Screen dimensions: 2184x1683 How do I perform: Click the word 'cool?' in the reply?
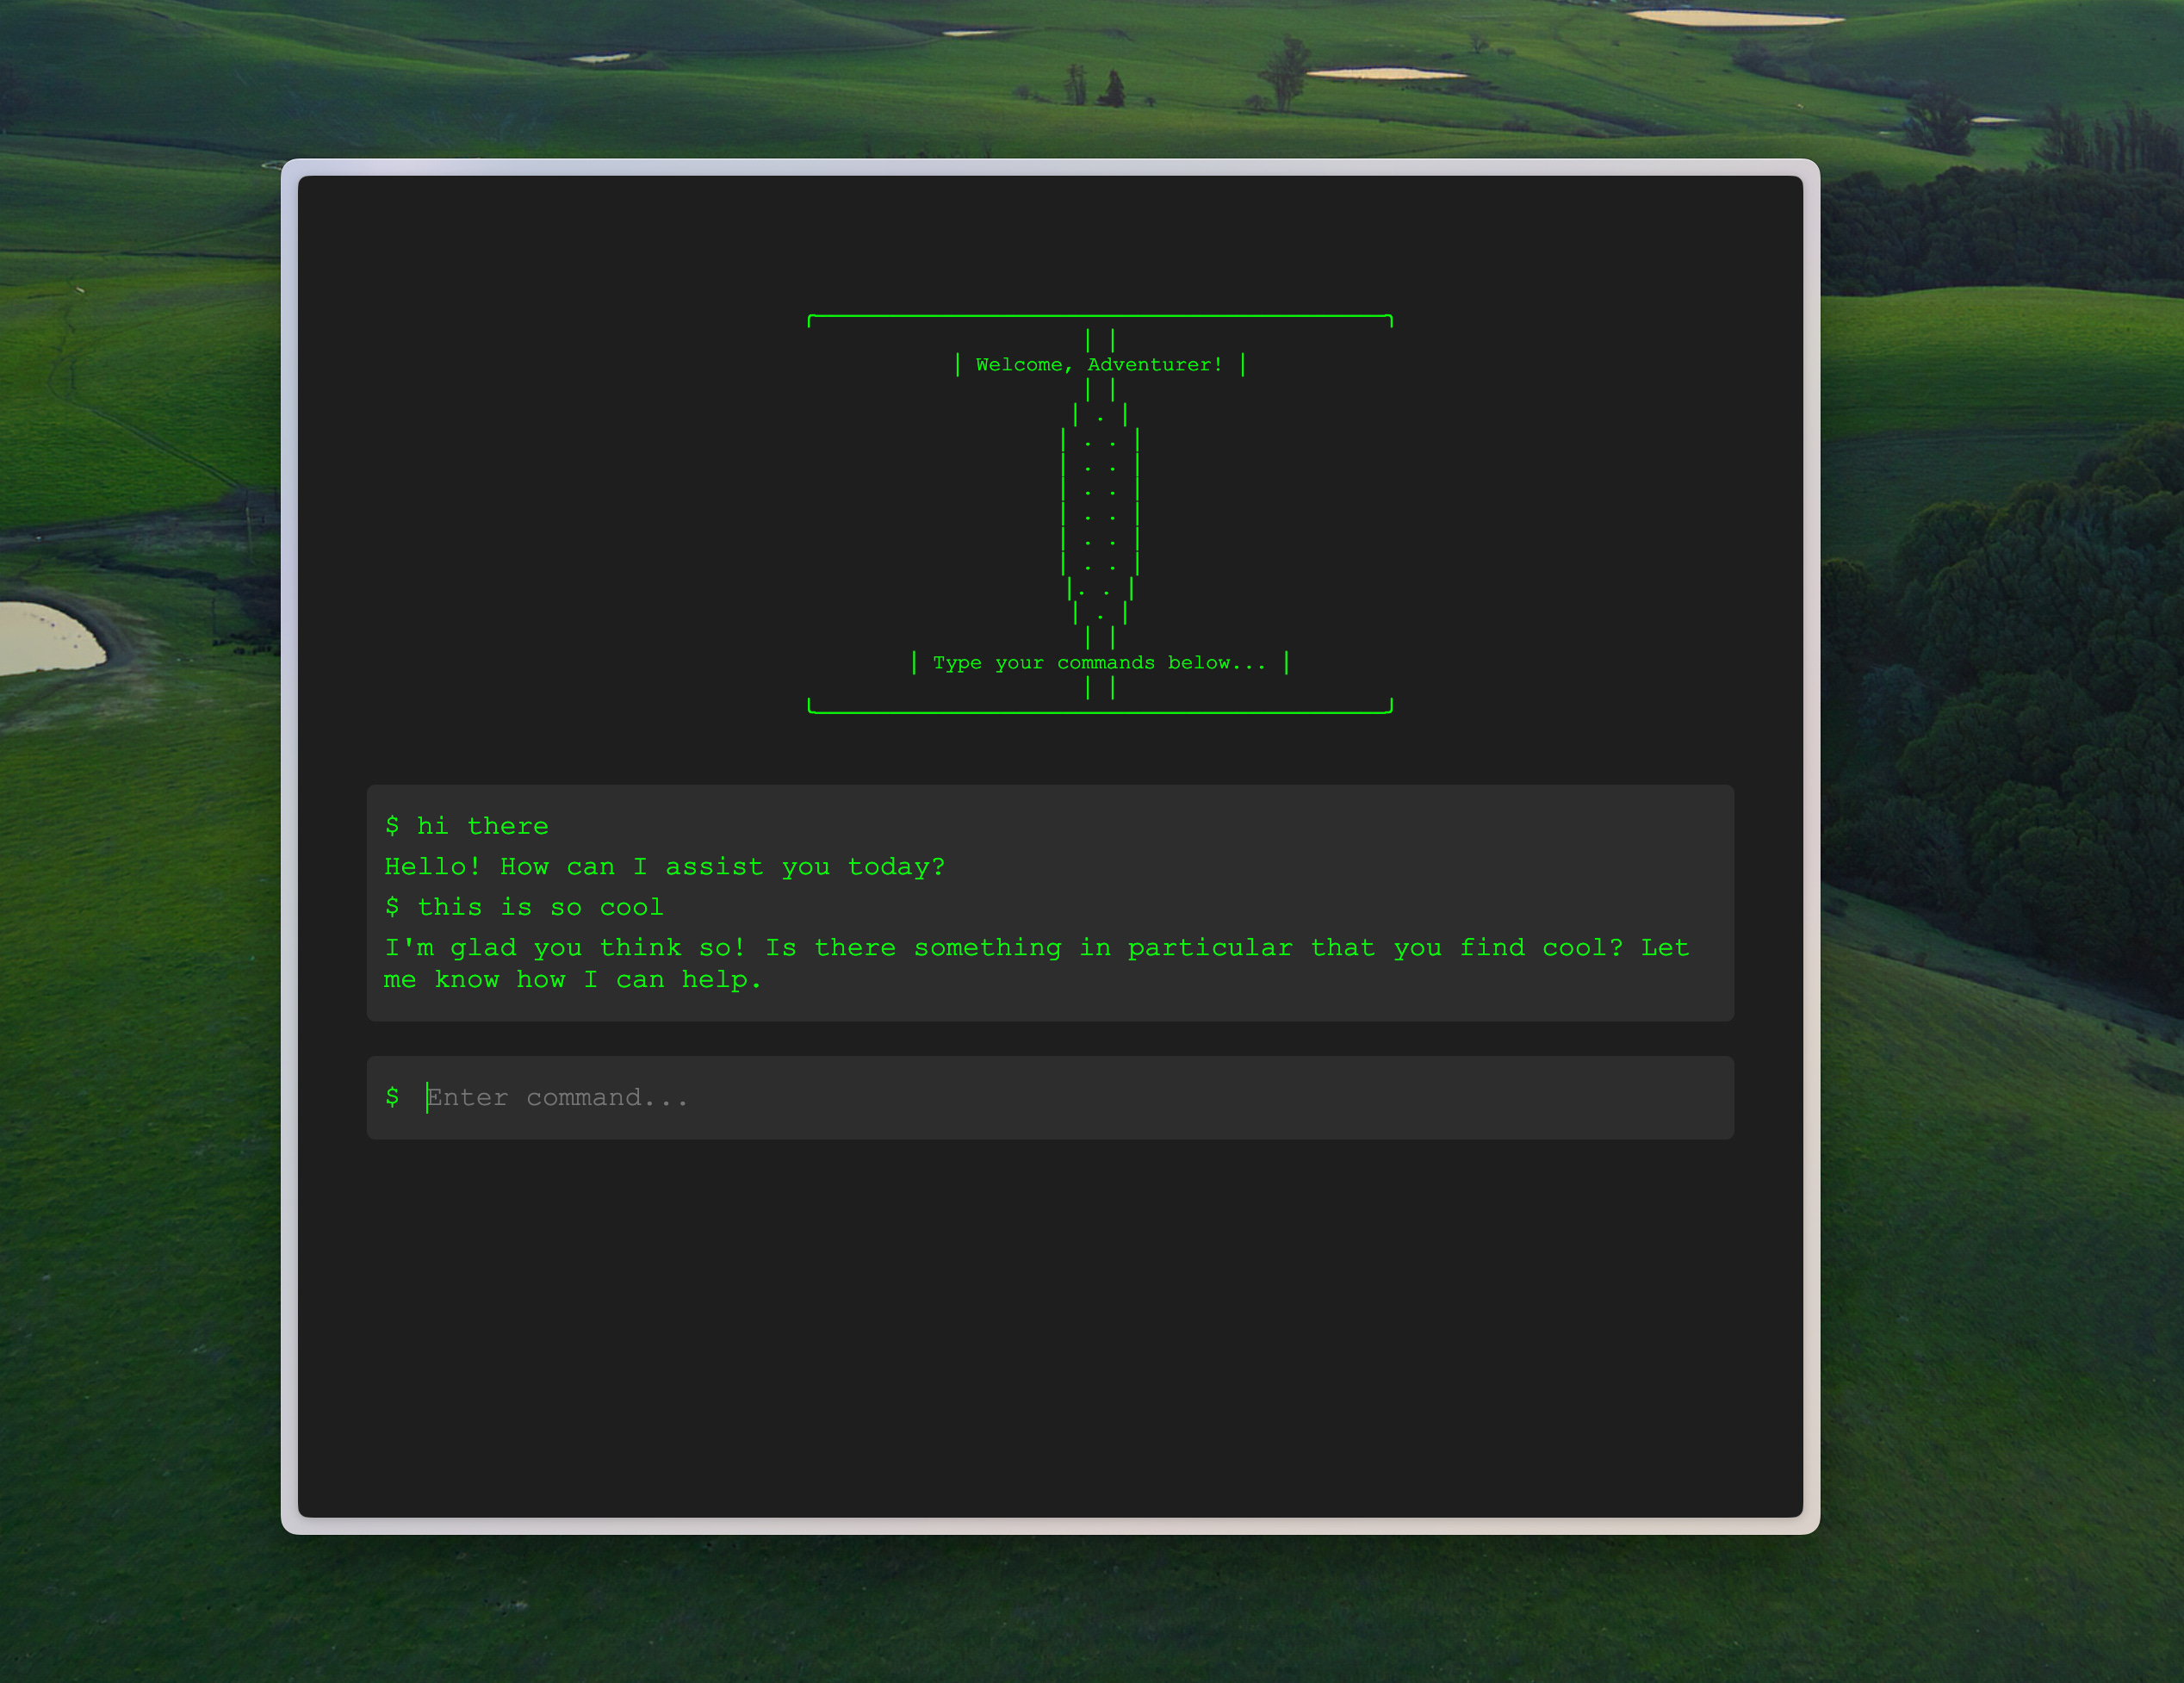click(x=1583, y=948)
